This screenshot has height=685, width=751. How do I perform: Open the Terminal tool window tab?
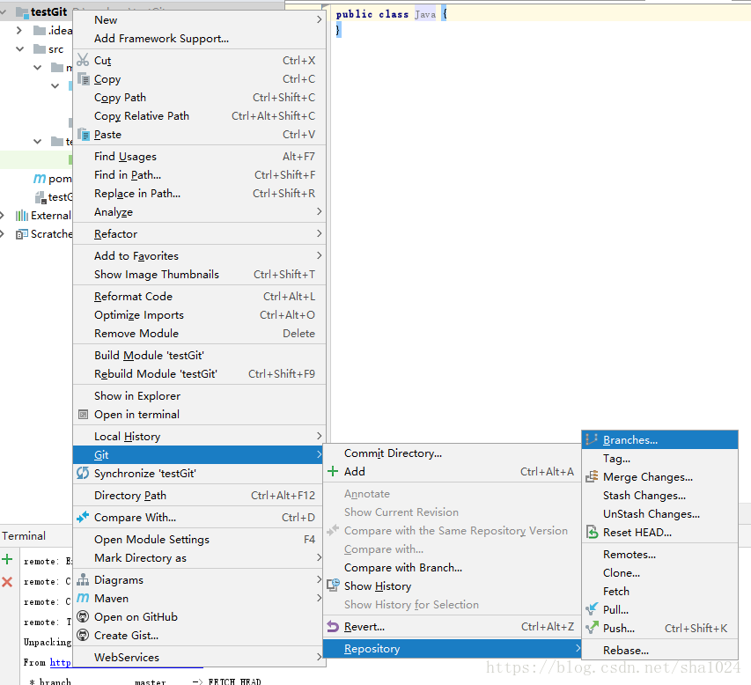(24, 535)
